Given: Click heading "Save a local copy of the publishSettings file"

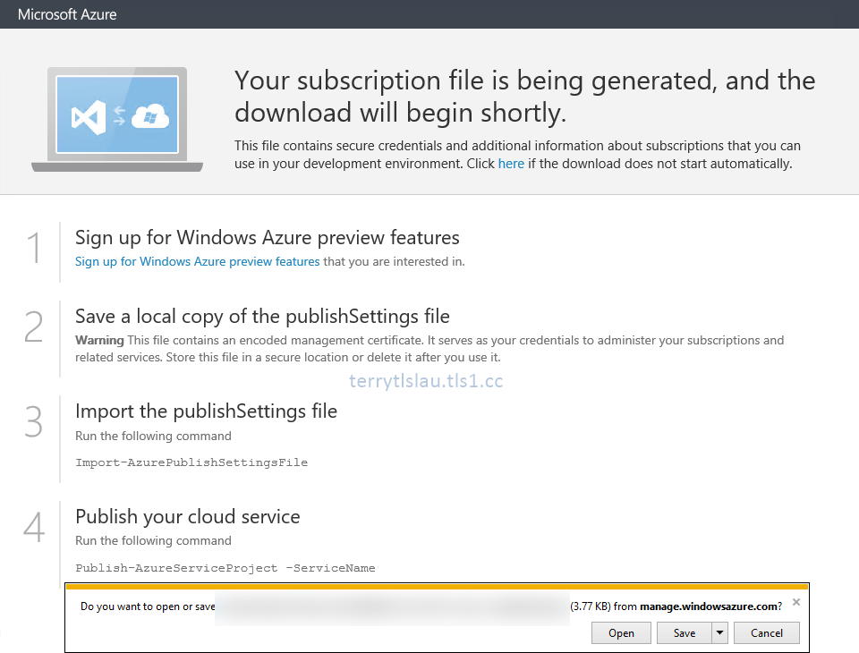Looking at the screenshot, I should click(262, 316).
